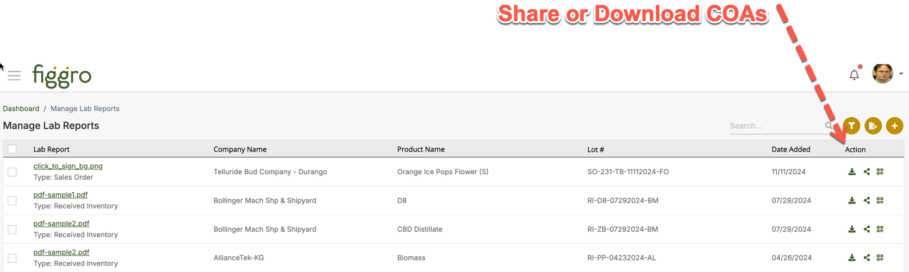Download the Biomass lab report

(x=852, y=258)
